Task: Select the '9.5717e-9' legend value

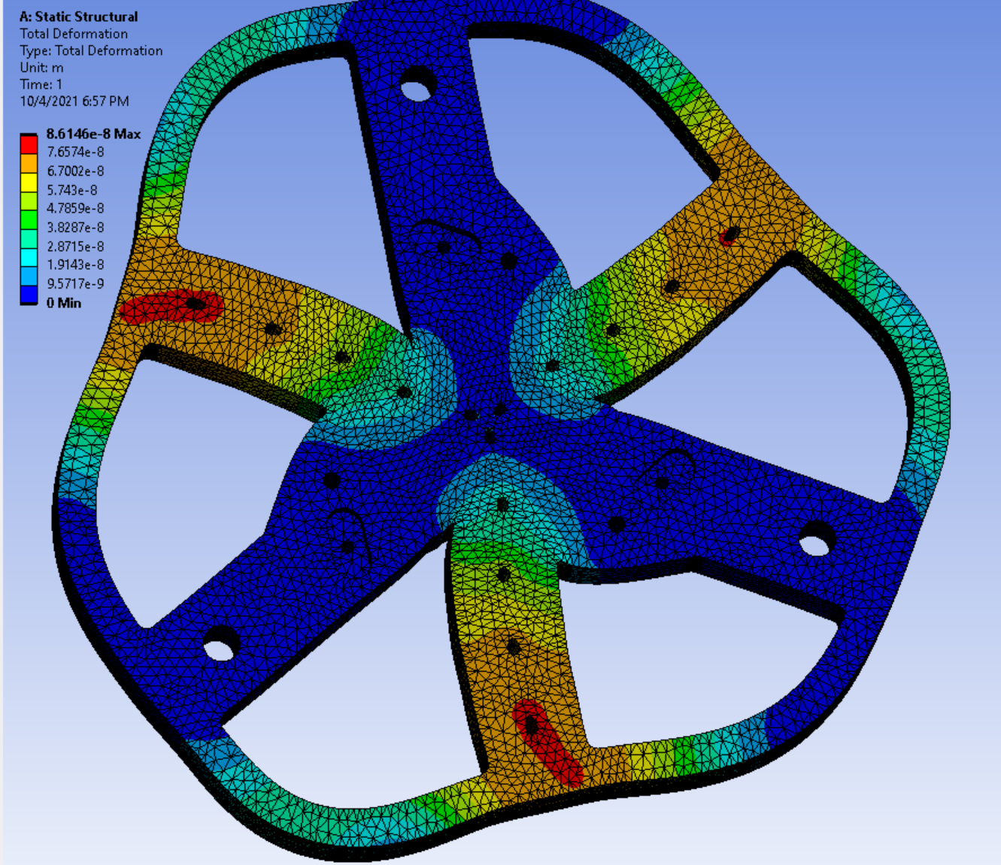Action: [x=75, y=283]
